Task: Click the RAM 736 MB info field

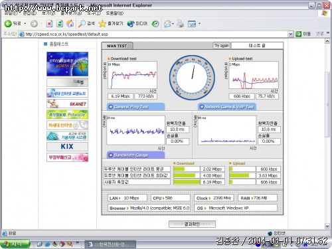Action: pos(258,198)
